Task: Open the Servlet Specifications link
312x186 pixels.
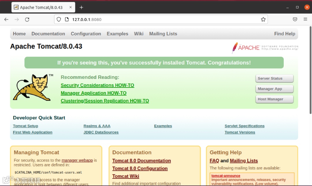Action: point(245,126)
